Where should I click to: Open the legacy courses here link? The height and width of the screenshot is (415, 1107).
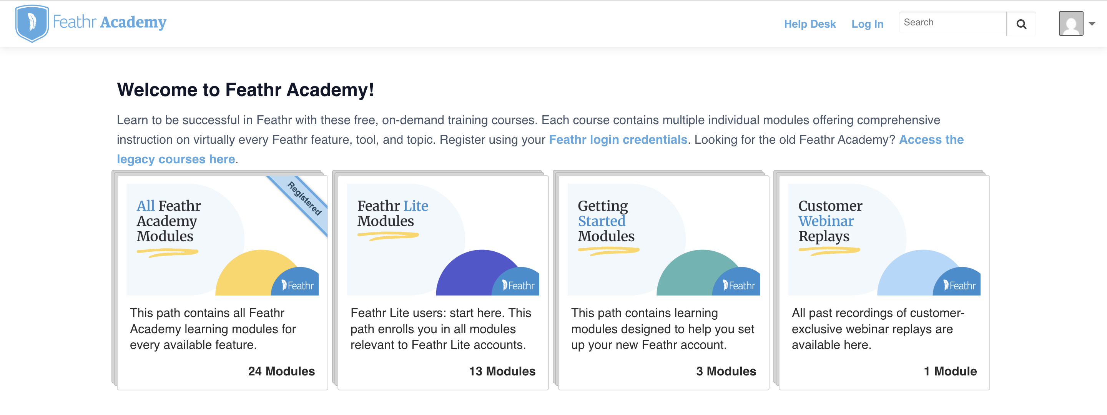(176, 159)
